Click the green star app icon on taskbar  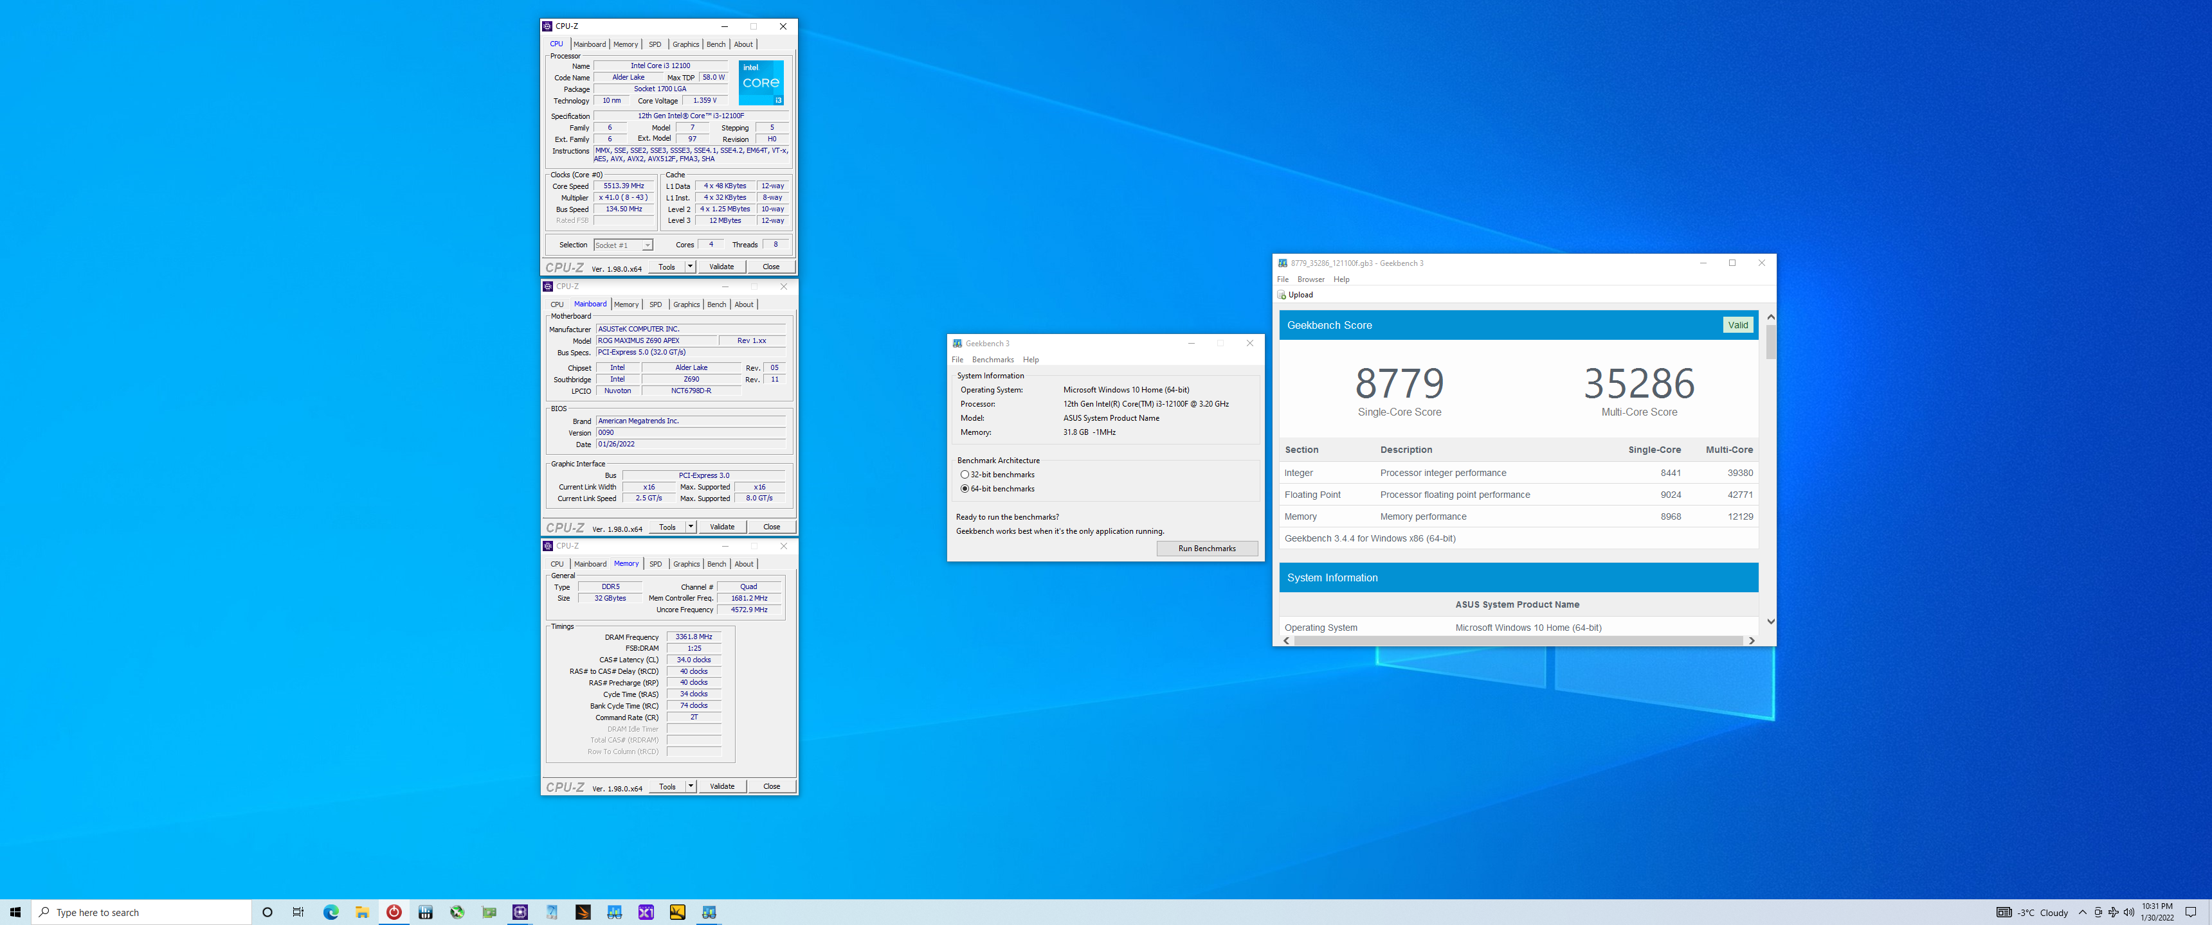457,912
